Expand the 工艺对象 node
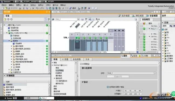Viewport: 175px width, 101px height. tap(9, 70)
